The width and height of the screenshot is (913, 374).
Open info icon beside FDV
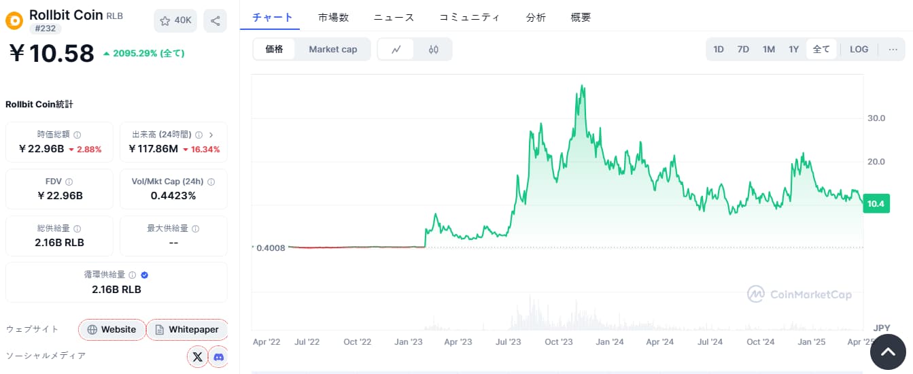tap(69, 182)
